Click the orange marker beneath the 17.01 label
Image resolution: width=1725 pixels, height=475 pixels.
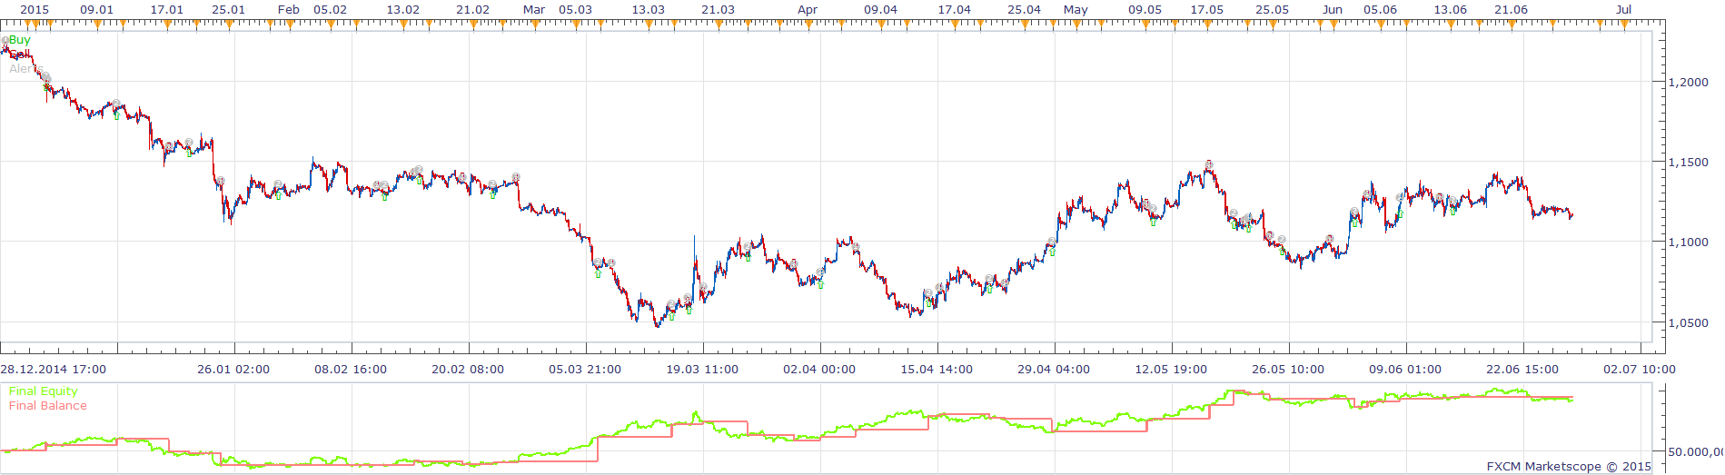tap(167, 25)
